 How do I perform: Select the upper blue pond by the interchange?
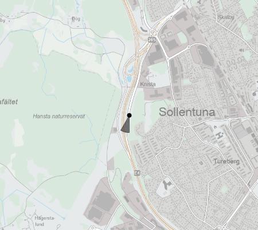(131, 68)
